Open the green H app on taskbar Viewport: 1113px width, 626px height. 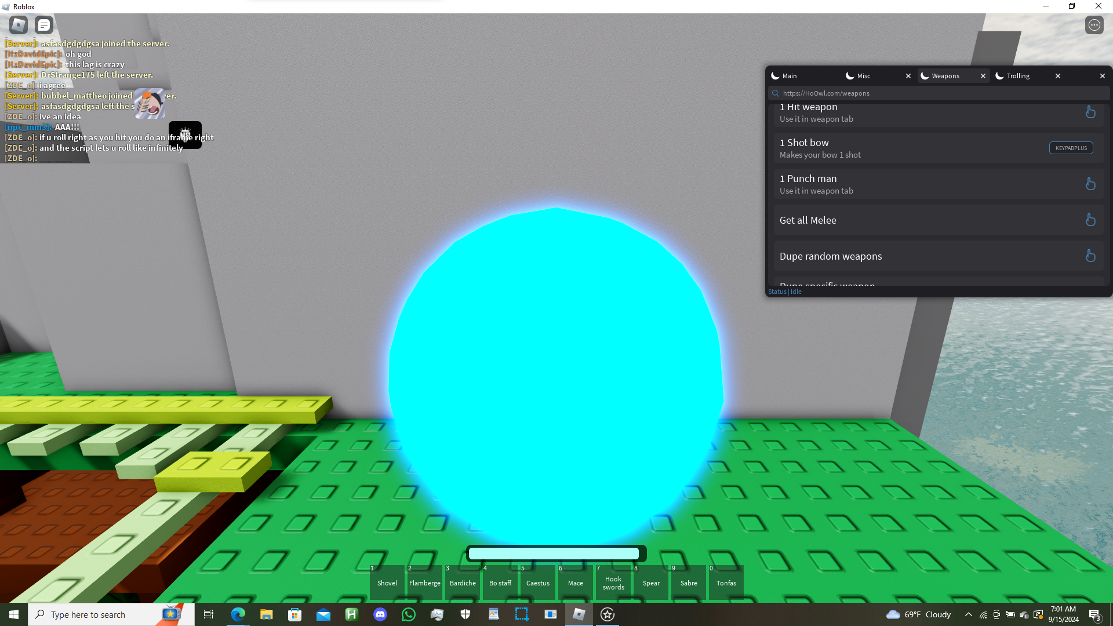pyautogui.click(x=351, y=614)
